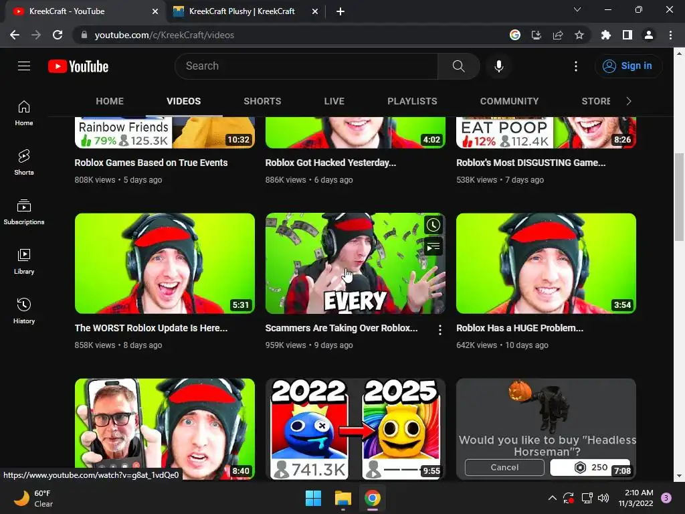Open Library in the sidebar
The width and height of the screenshot is (685, 514).
point(24,262)
